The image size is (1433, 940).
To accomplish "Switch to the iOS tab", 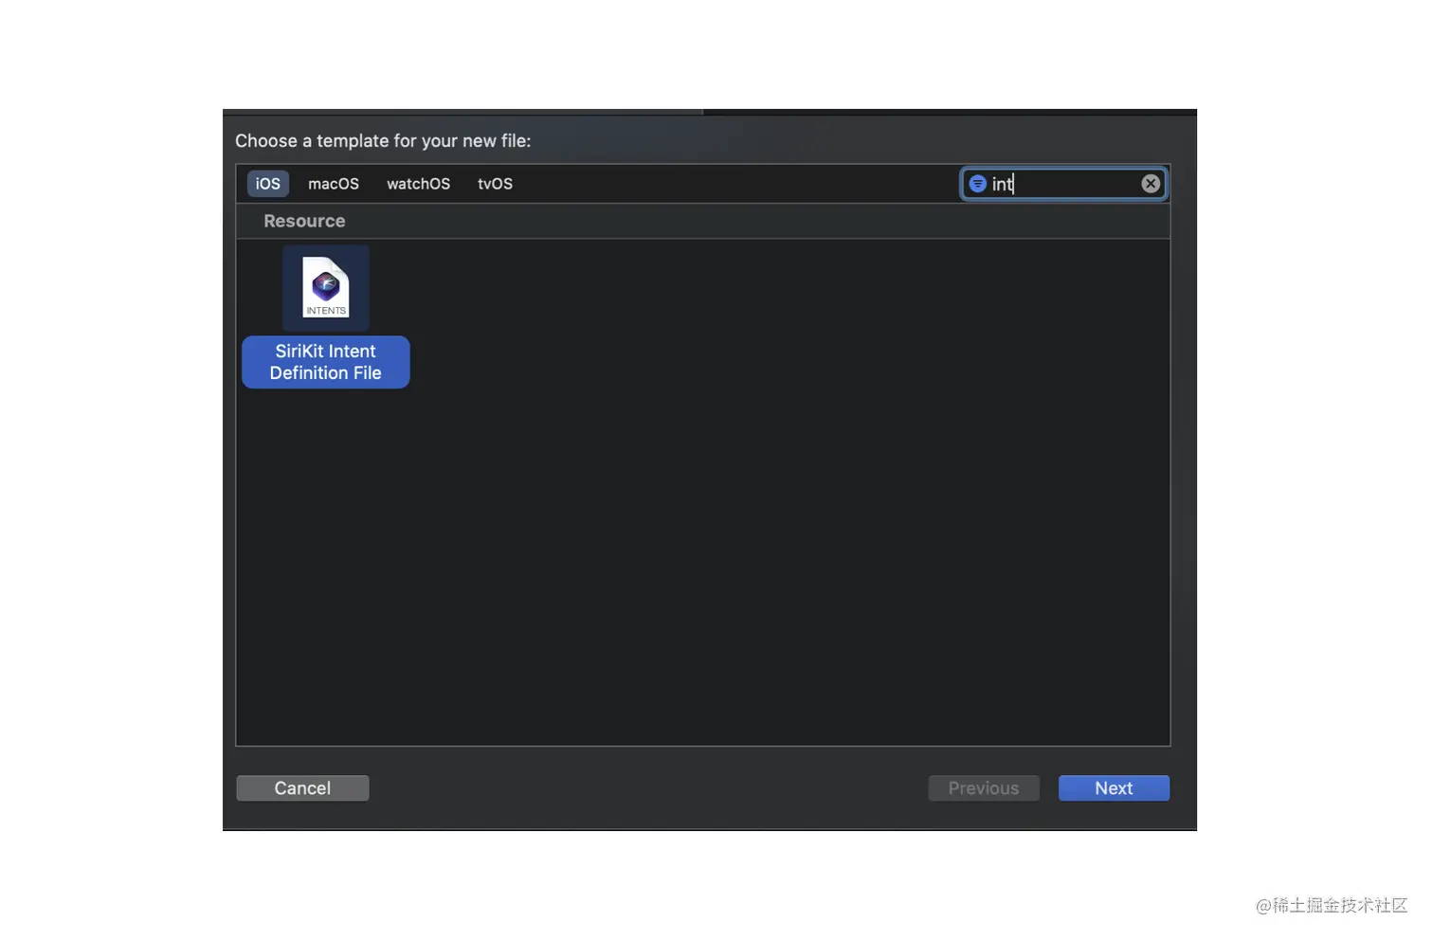I will (268, 184).
